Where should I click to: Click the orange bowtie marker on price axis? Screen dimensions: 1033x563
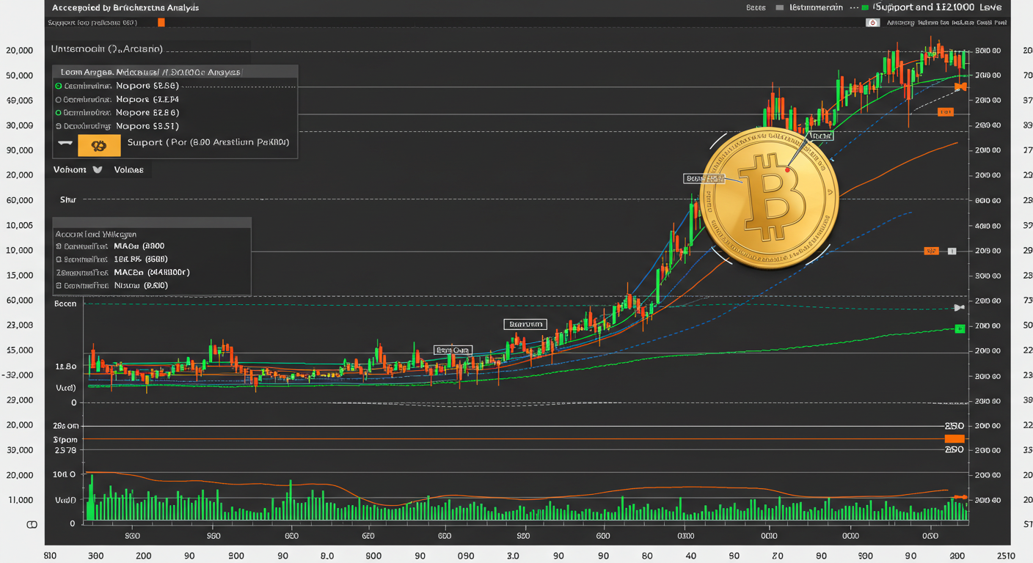(x=960, y=87)
